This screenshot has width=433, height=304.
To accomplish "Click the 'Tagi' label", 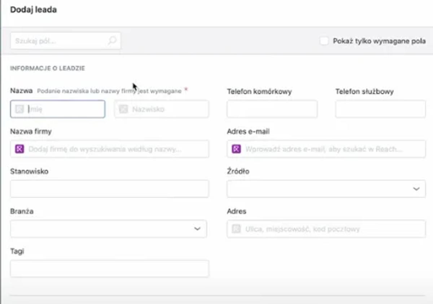I will (x=17, y=251).
